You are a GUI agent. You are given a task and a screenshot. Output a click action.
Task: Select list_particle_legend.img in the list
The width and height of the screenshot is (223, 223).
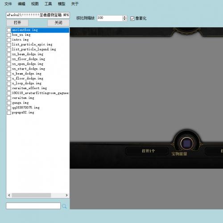34,50
